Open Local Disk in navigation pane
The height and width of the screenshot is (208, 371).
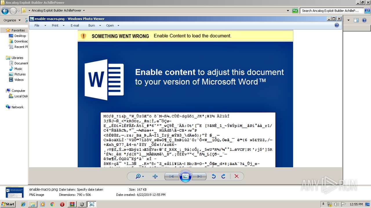19,96
